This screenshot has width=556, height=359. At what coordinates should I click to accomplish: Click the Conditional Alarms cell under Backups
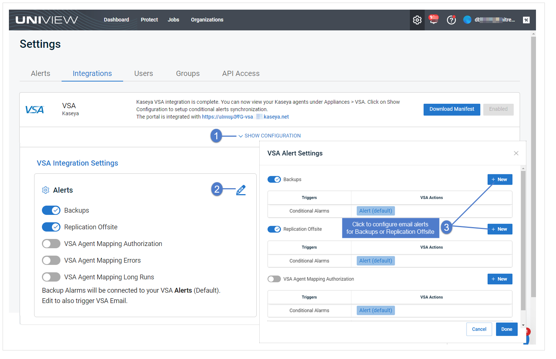[x=309, y=211]
